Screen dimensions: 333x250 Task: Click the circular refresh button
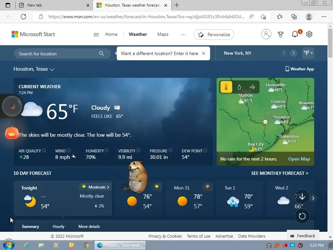302,216
